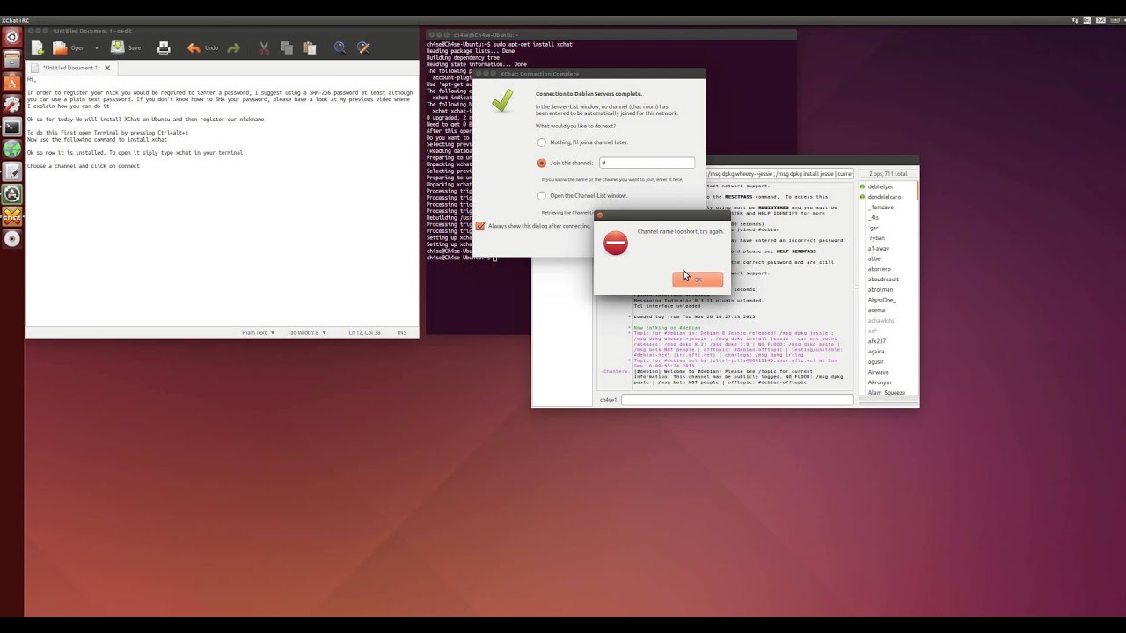The width and height of the screenshot is (1126, 633).
Task: Click OK on the channel error dialog
Action: coord(698,280)
